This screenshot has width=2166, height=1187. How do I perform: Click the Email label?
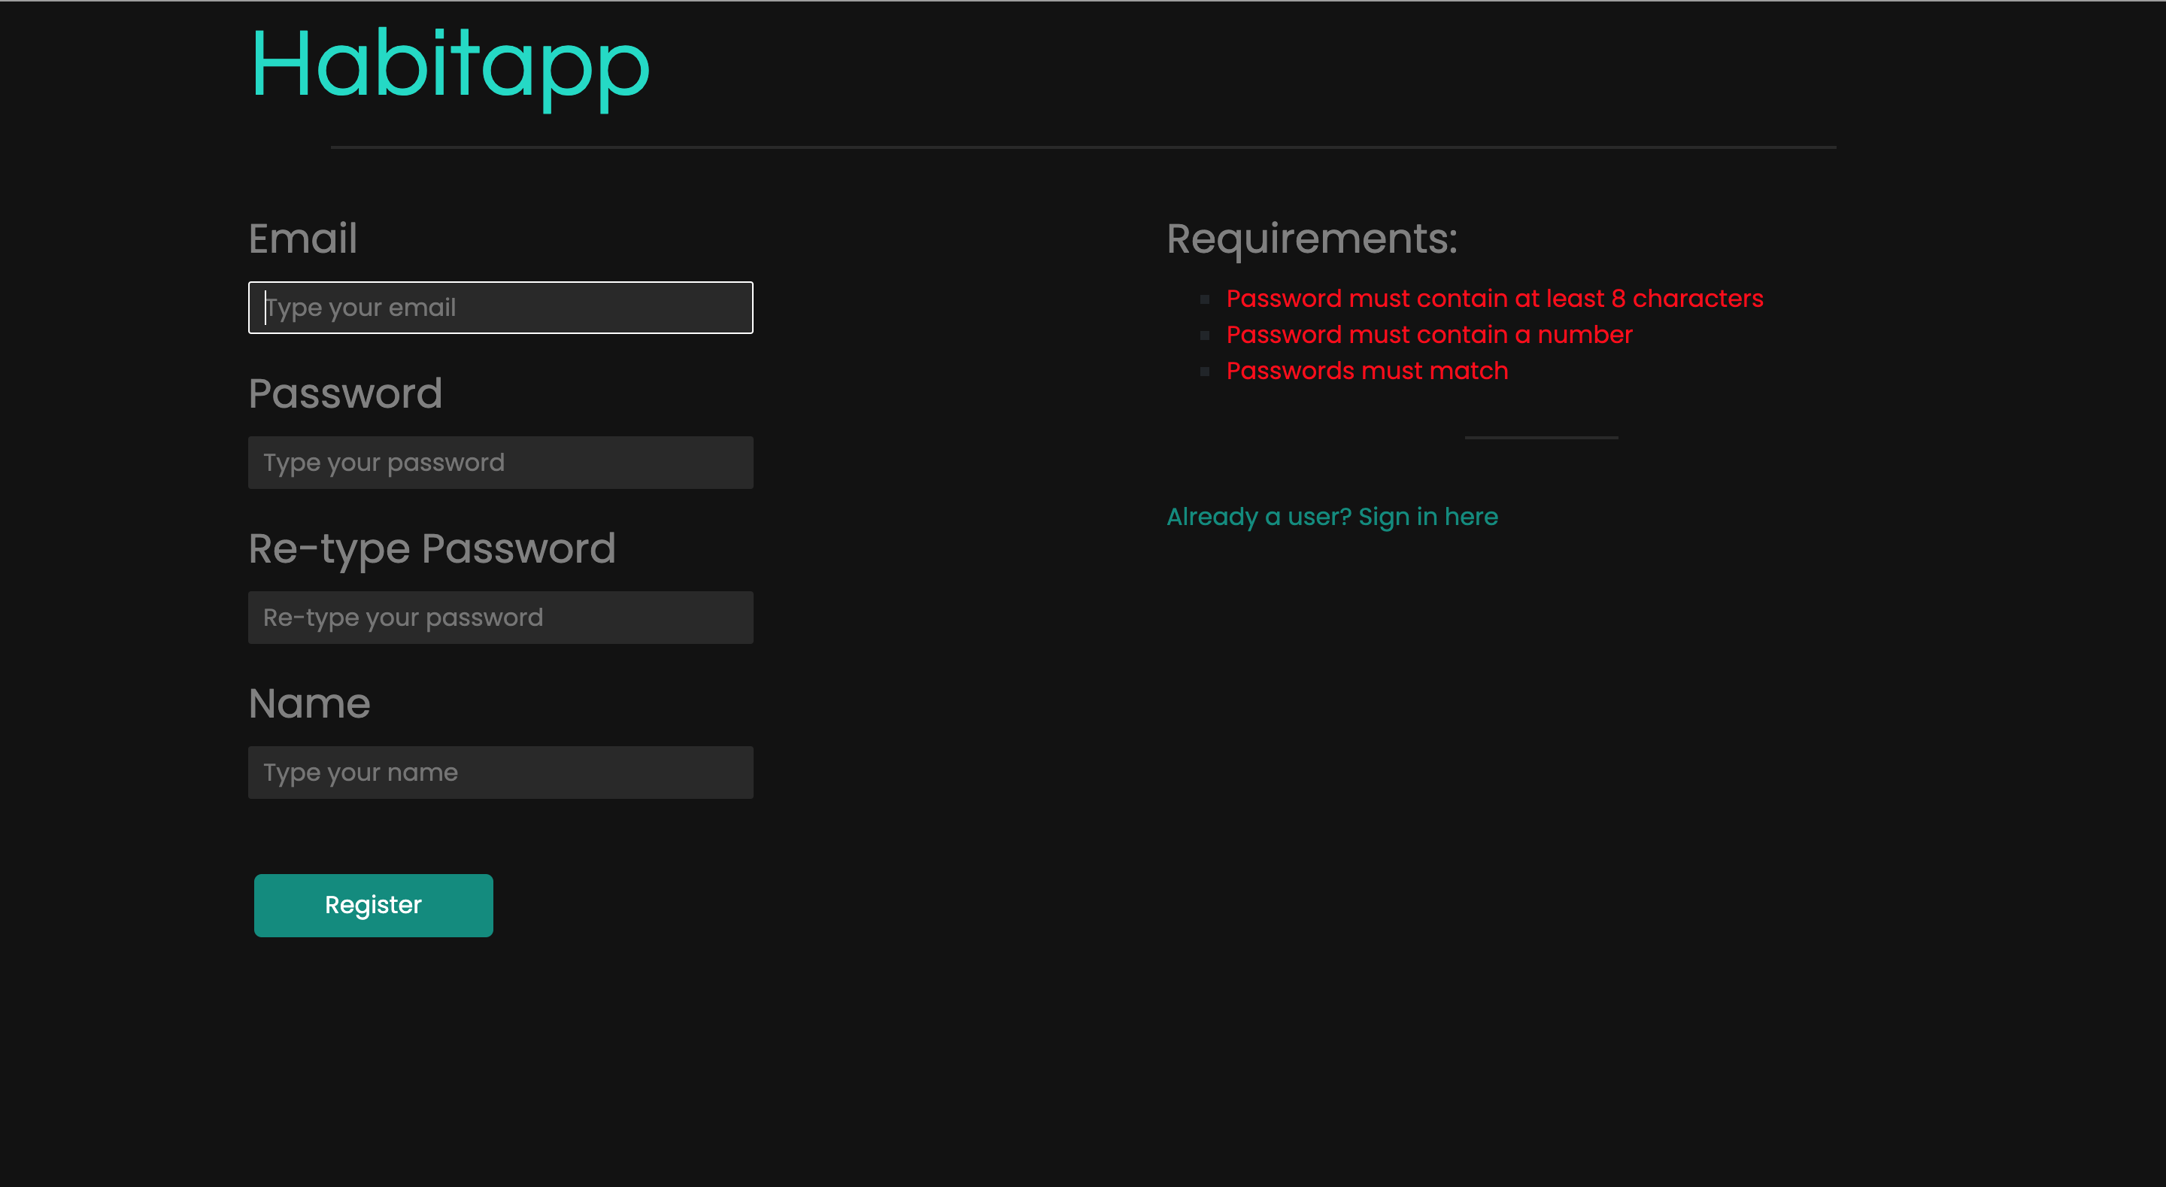[x=302, y=238]
